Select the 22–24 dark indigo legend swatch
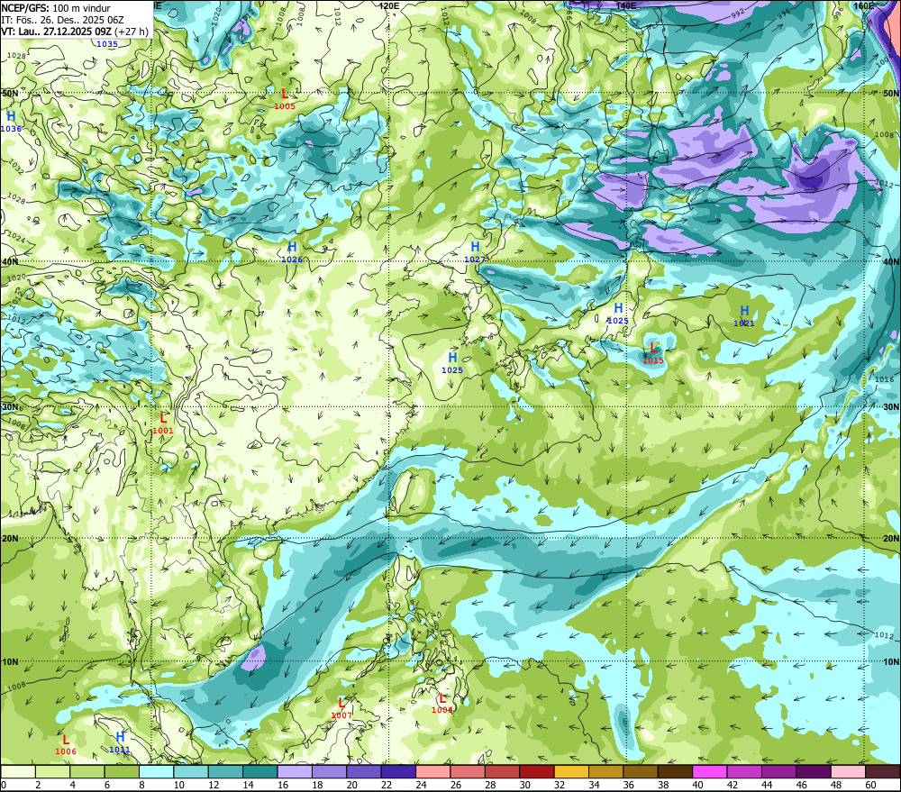This screenshot has height=792, width=901. pyautogui.click(x=398, y=771)
